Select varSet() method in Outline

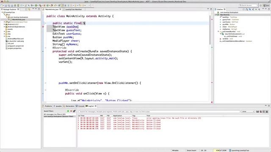tap(226, 39)
